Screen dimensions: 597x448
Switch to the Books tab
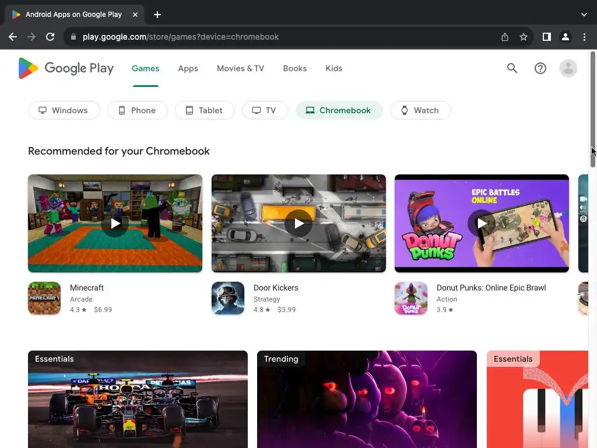(294, 69)
